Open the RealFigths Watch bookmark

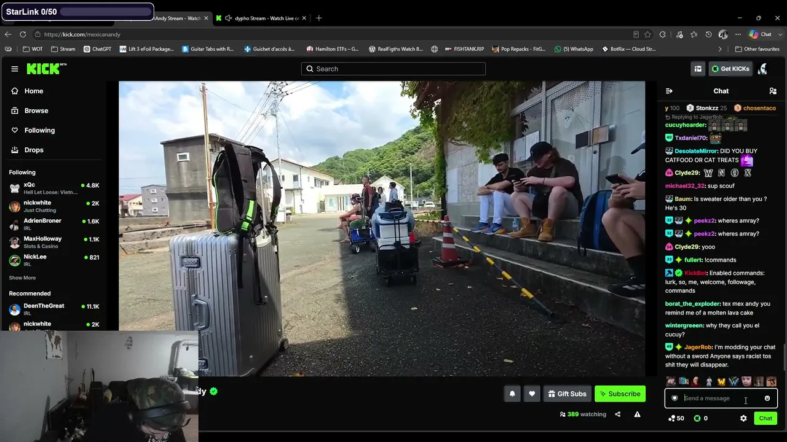[395, 49]
